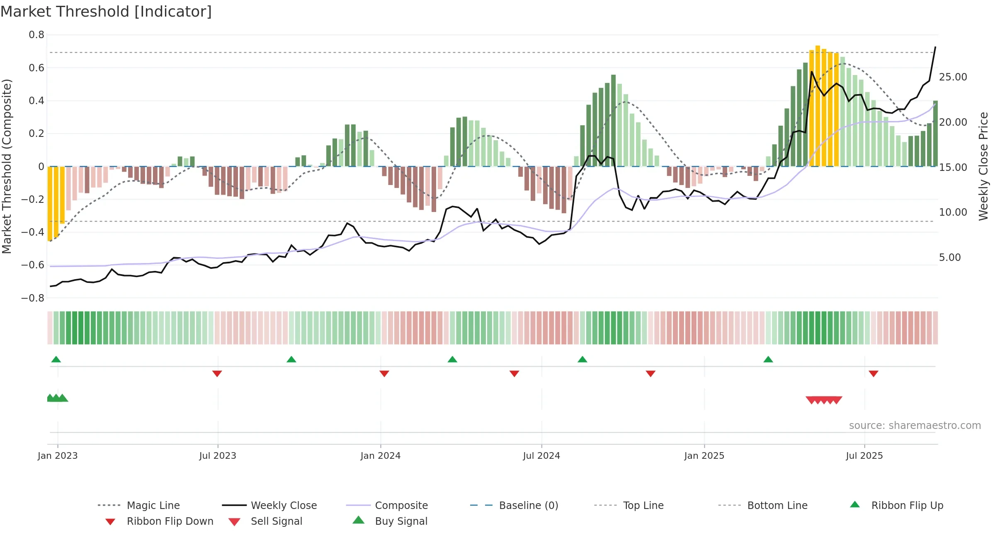Click the 0.8 left axis label

tap(36, 35)
